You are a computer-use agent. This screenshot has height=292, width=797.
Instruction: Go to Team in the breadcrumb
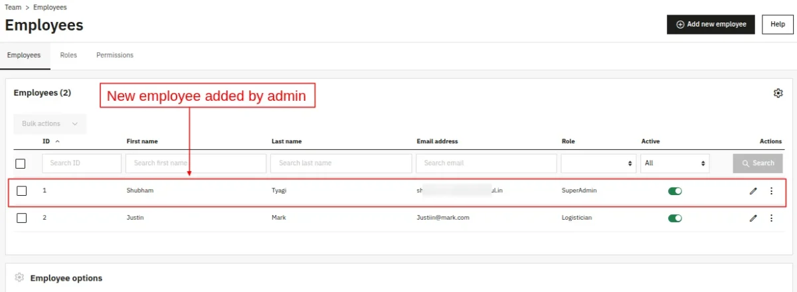pos(13,7)
